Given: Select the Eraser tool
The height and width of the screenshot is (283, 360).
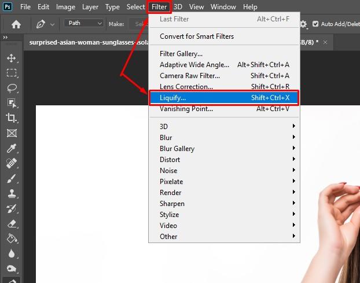Looking at the screenshot, I should 12,223.
